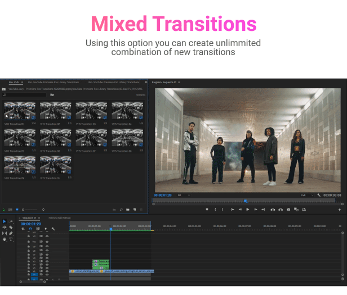Expand the overflow panel tabs chevron

(x=145, y=82)
